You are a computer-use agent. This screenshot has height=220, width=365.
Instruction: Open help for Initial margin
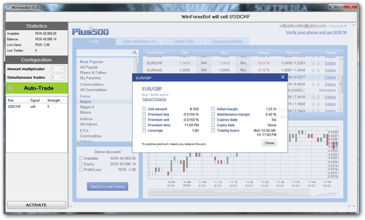pyautogui.click(x=213, y=109)
